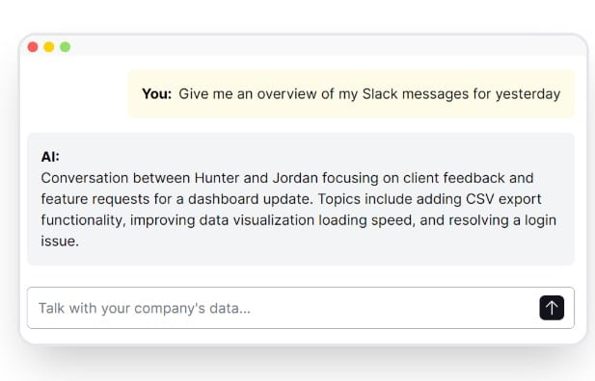This screenshot has height=381, width=595.
Task: Click the 'You:' label in the message
Action: [x=157, y=93]
